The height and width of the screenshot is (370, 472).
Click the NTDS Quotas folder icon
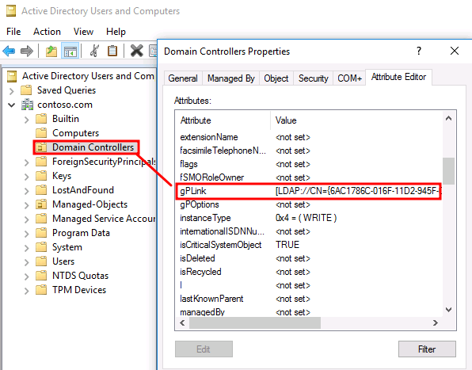[x=41, y=276]
